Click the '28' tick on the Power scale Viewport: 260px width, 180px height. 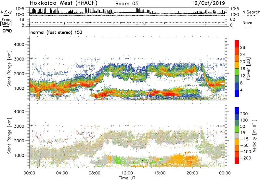coord(242,47)
